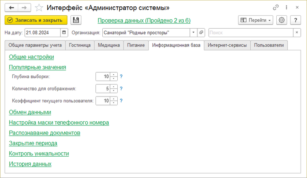Open Проверка данных link

pyautogui.click(x=144, y=20)
